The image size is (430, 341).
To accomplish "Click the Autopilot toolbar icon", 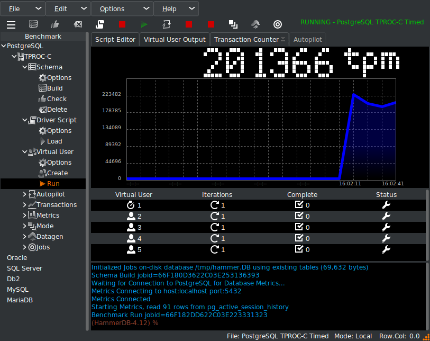I will [x=167, y=24].
